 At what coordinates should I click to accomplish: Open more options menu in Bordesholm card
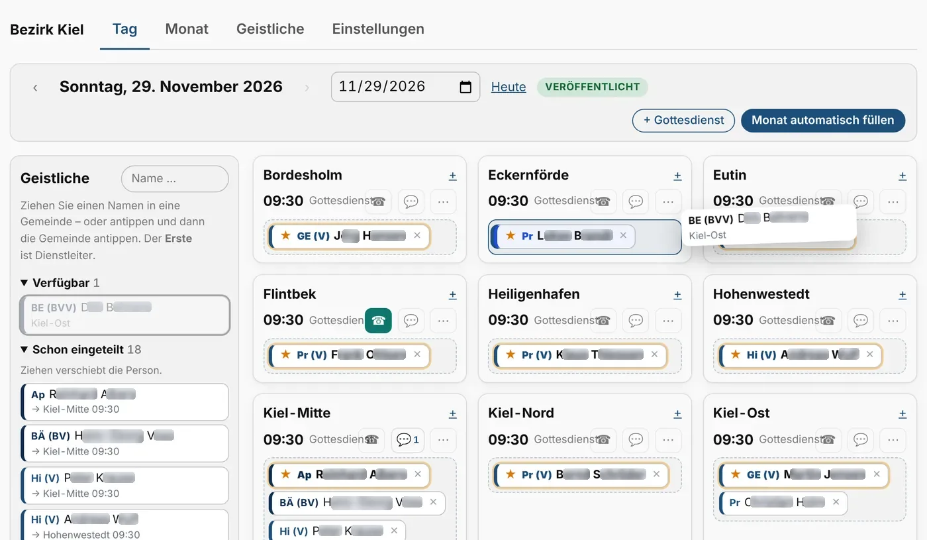443,201
